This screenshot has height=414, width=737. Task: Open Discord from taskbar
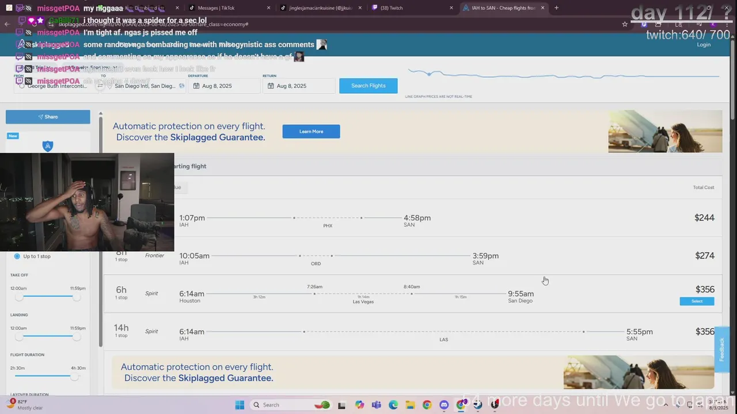tap(444, 405)
